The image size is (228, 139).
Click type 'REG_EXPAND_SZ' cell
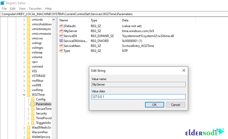click(x=102, y=36)
